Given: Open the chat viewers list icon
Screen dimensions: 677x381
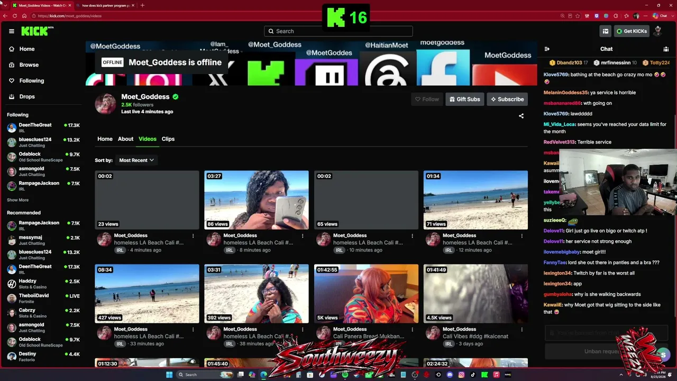Looking at the screenshot, I should (x=666, y=49).
